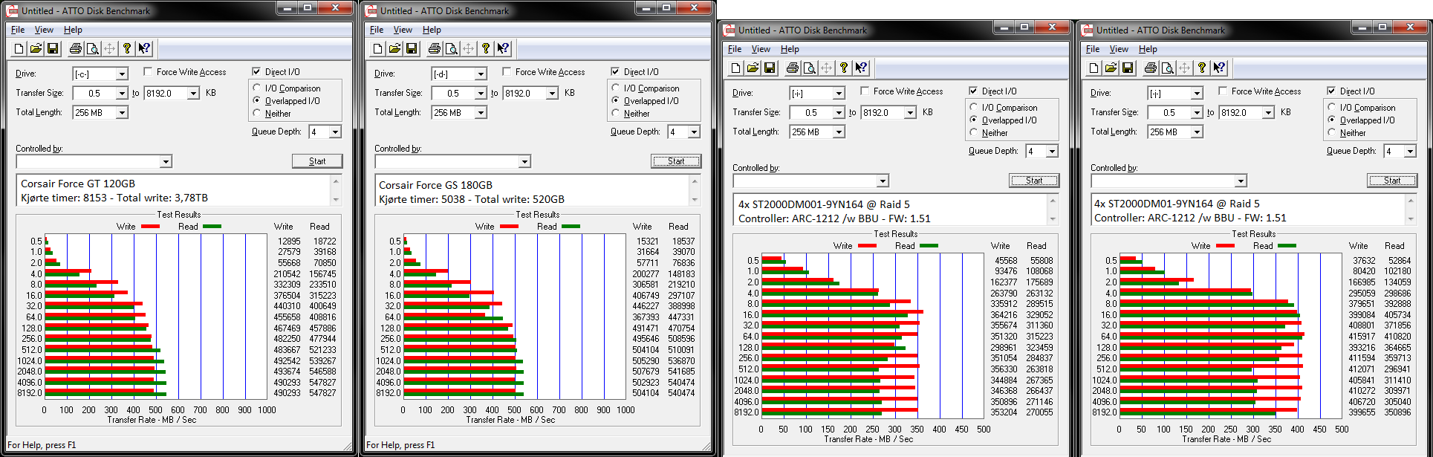The height and width of the screenshot is (457, 1433).
Task: Click scroll-down arrow of Corsair Force GT description box
Action: [x=336, y=199]
